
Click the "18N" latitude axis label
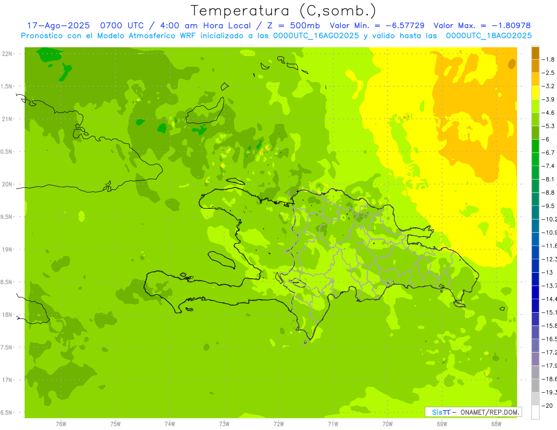(6, 314)
